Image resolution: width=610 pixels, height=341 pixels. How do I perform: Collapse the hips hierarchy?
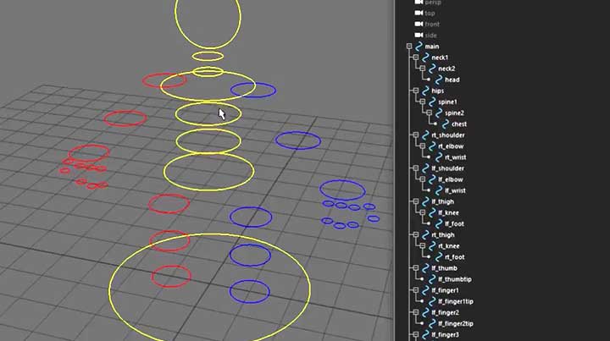pos(416,91)
